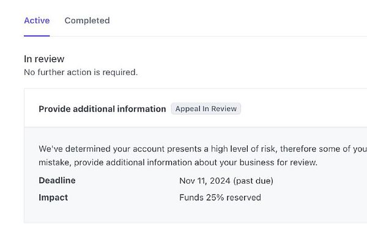Click the high level of risk sentence
Image resolution: width=367 pixels, height=249 pixels.
[202, 149]
